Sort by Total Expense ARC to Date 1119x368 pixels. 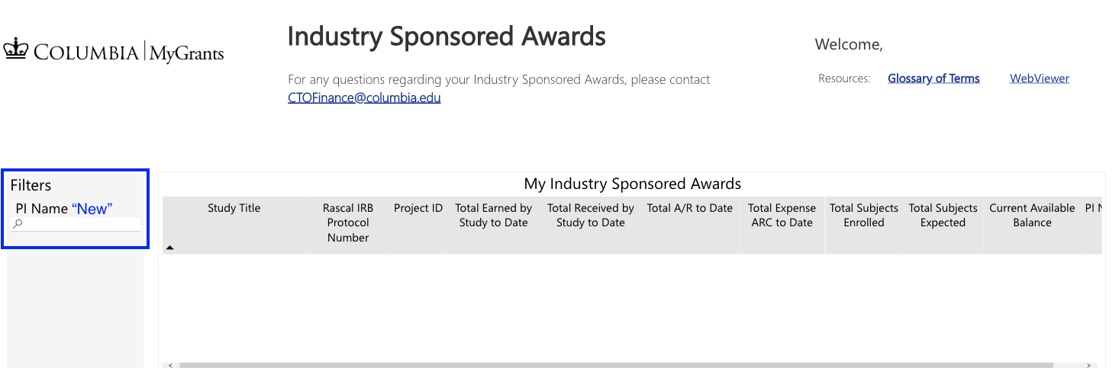coord(782,215)
